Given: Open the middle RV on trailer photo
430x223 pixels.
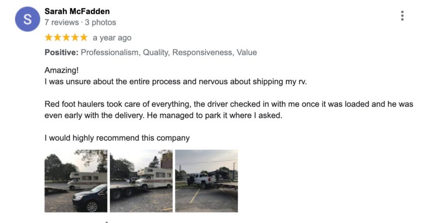Looking at the screenshot, I should click(141, 181).
